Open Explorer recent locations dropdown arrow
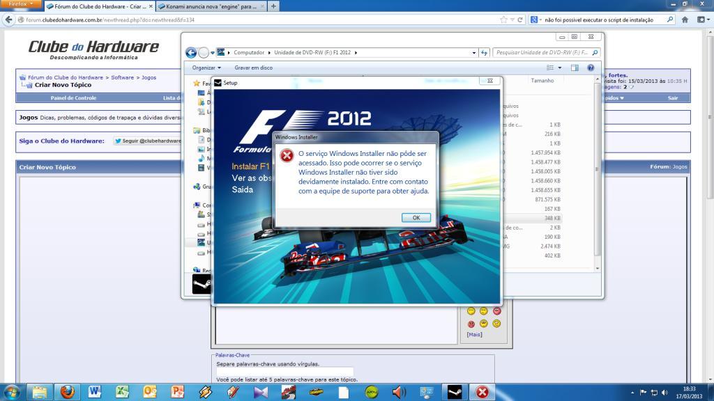Screen dimensions: 714x401 pos(213,53)
